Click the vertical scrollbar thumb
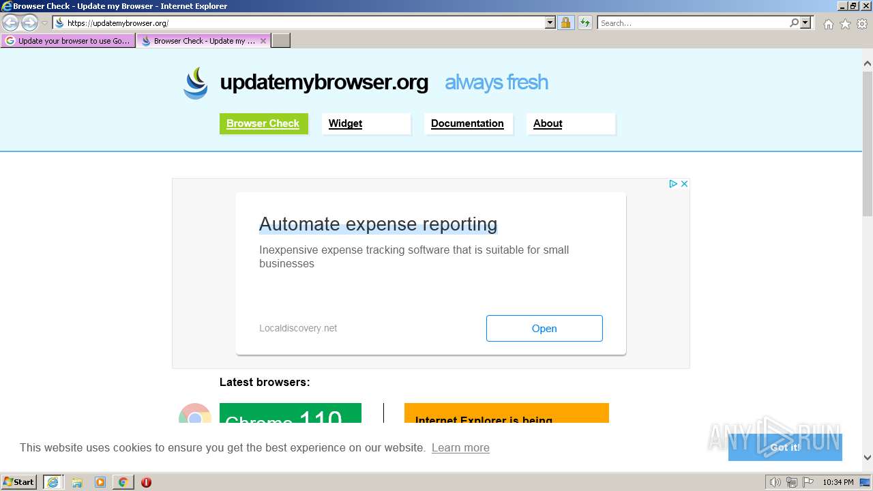Viewport: 873px width, 491px height. coord(868,144)
